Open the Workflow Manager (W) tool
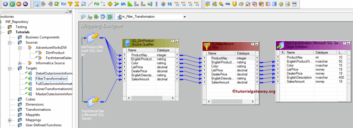353x128 pixels. 19,4
